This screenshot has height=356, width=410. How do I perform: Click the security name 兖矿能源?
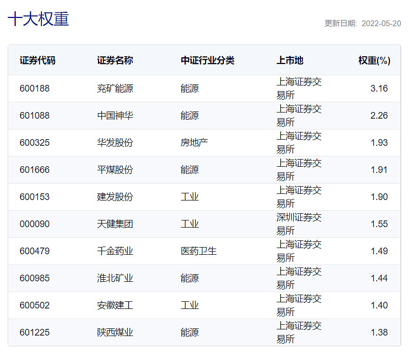click(115, 88)
